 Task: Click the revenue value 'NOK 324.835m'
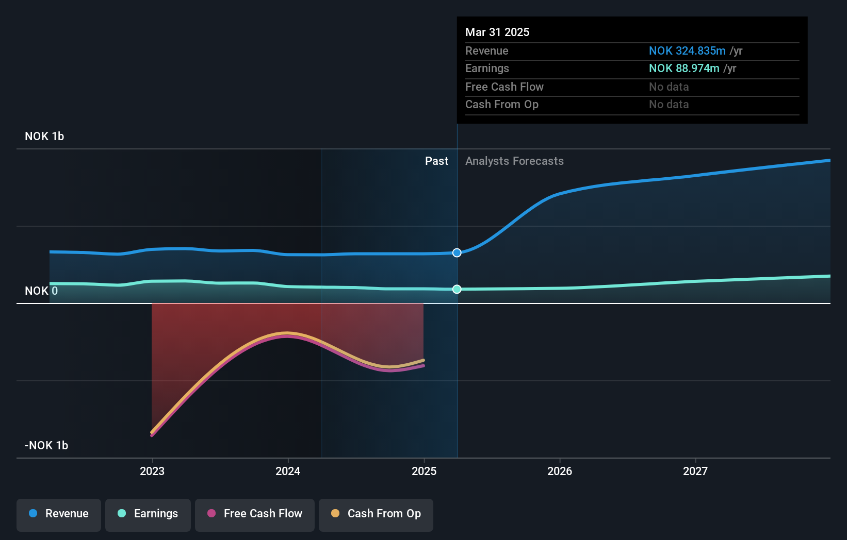pyautogui.click(x=687, y=50)
